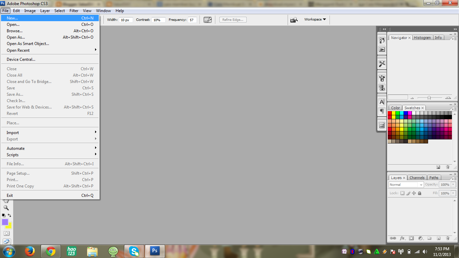Click the add layer mask icon
Screen dimensions: 459x258
411,238
